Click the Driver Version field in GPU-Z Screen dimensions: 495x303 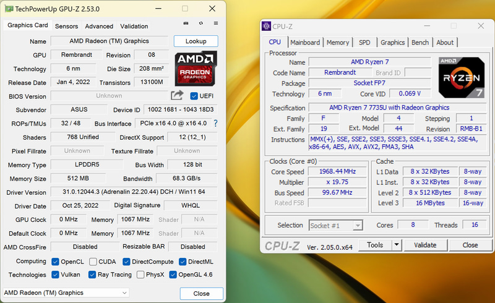click(134, 192)
